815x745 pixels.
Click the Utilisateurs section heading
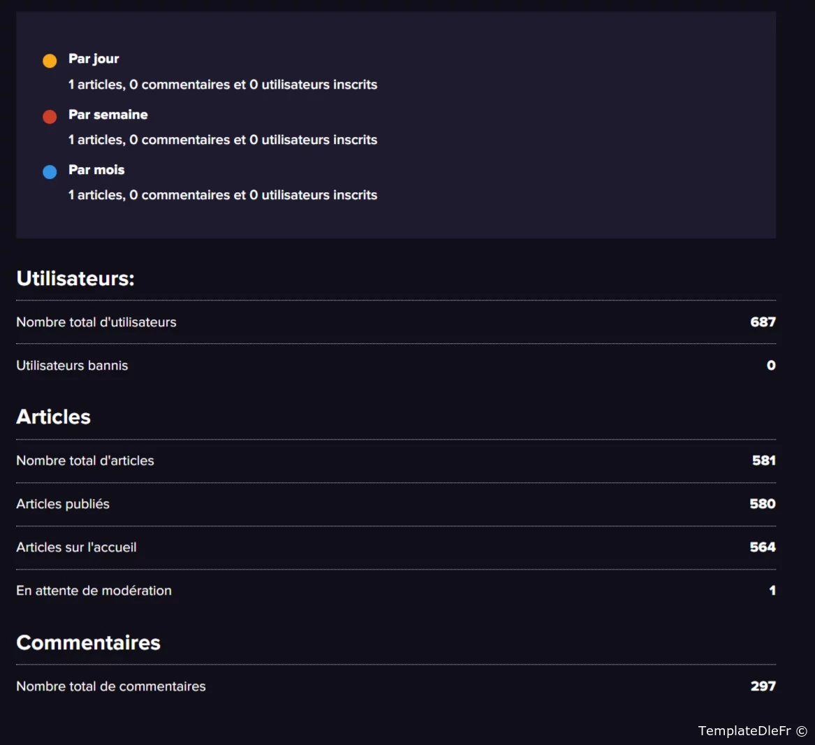[75, 278]
